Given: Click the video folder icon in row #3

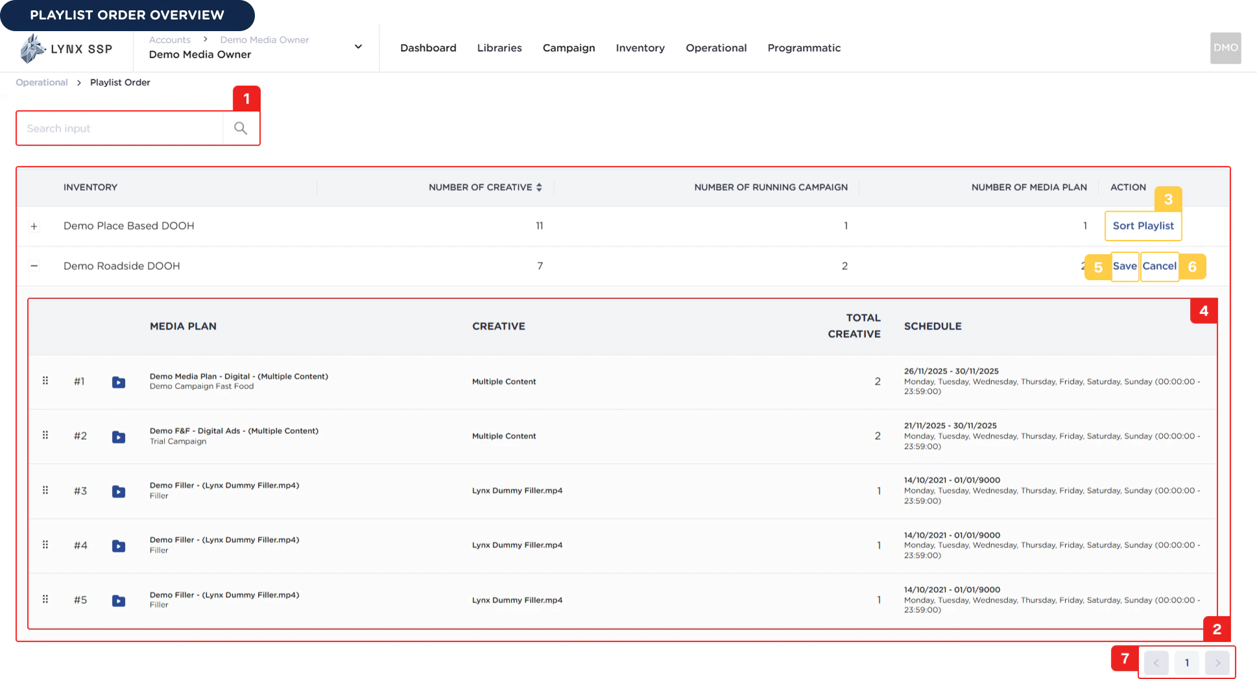Looking at the screenshot, I should (x=119, y=491).
